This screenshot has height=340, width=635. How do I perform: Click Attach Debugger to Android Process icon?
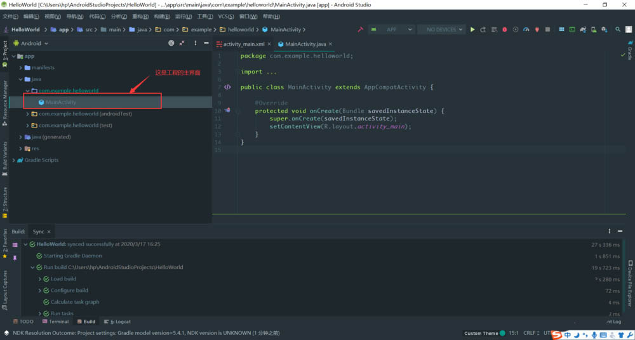point(537,30)
